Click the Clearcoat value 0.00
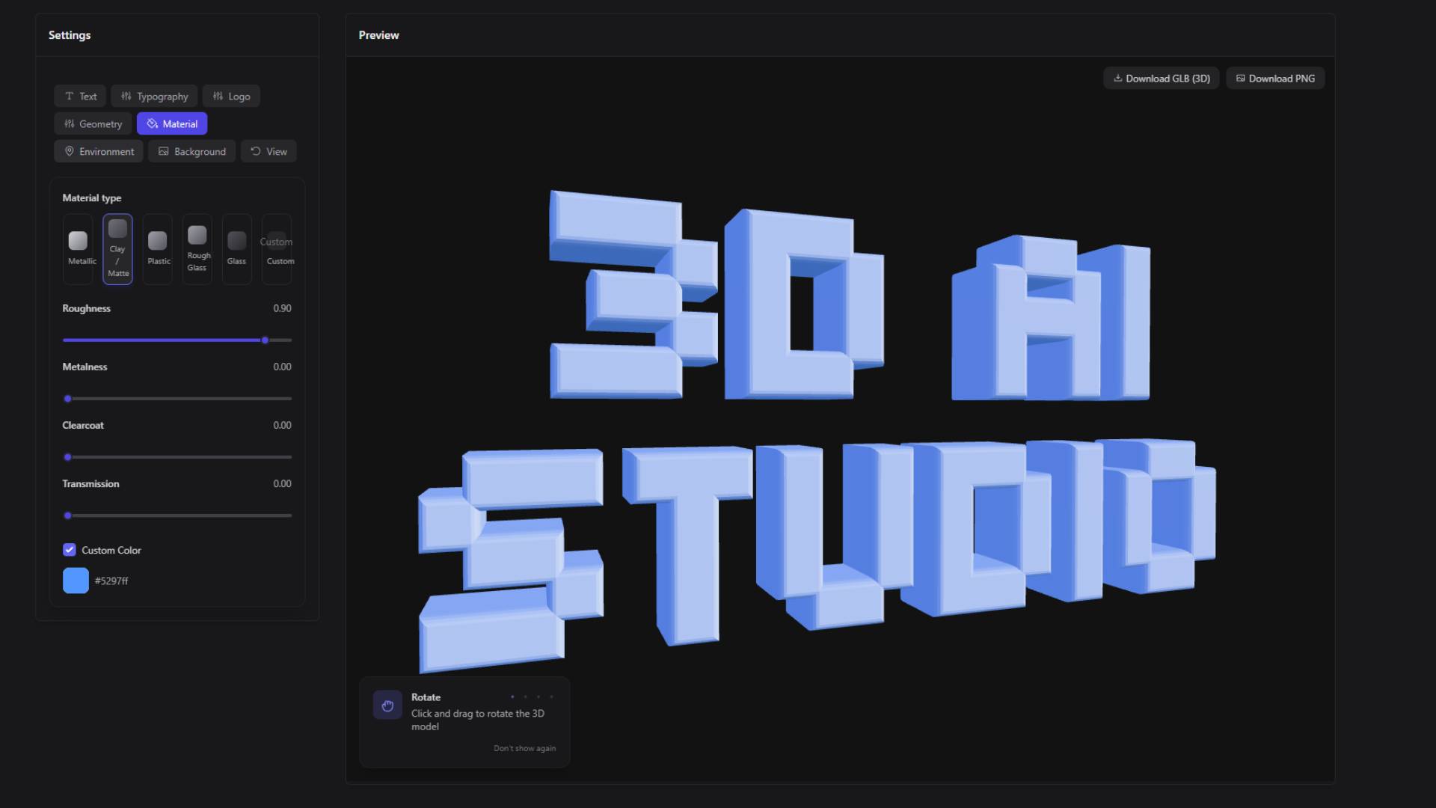The image size is (1436, 808). click(282, 425)
